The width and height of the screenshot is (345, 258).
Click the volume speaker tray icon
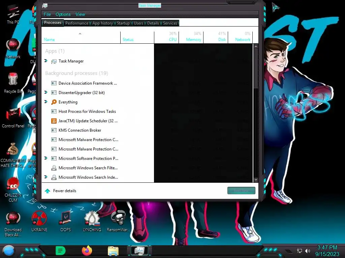308,251
